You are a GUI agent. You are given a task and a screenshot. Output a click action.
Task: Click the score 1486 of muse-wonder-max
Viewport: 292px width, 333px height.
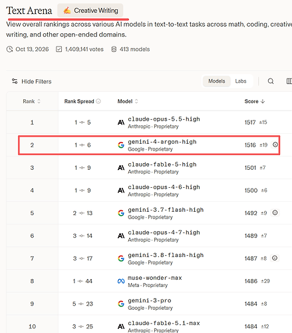pyautogui.click(x=251, y=281)
